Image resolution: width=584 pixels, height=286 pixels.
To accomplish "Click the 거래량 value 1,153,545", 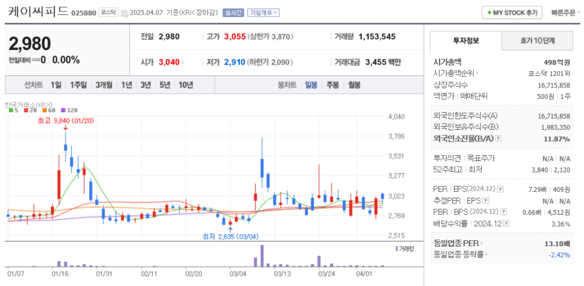I will (377, 36).
